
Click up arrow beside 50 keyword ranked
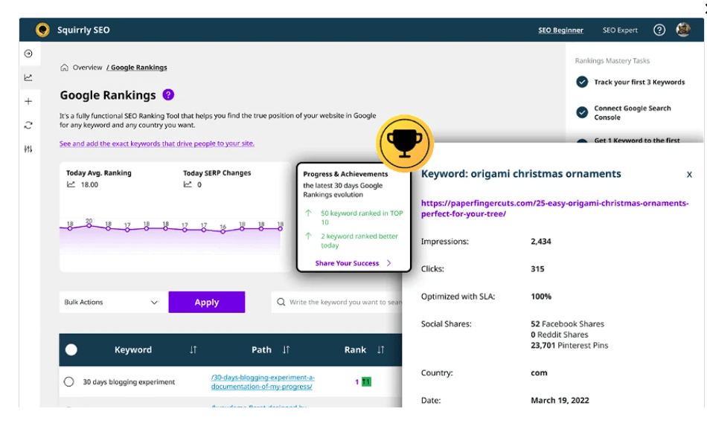pos(308,213)
